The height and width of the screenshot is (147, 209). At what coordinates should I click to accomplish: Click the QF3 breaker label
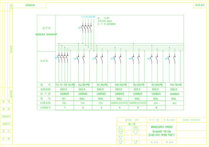point(94,59)
